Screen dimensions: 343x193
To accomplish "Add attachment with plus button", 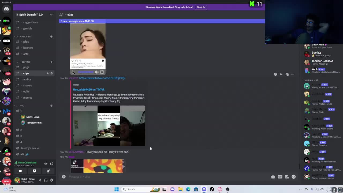I will [x=64, y=177].
